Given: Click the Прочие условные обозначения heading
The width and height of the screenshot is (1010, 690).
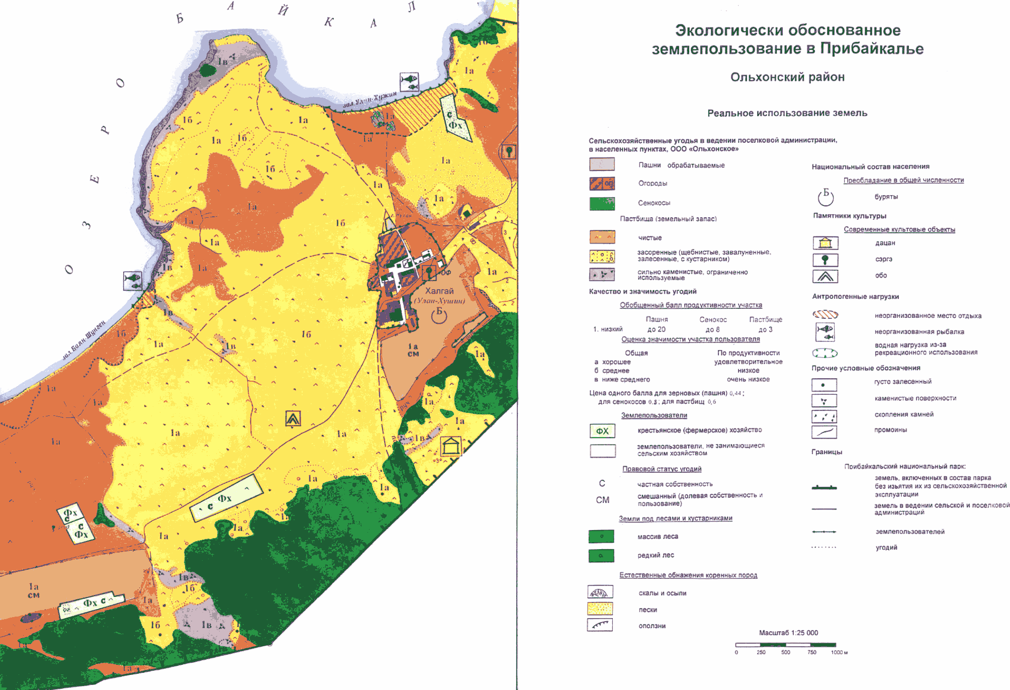Looking at the screenshot, I should [866, 368].
